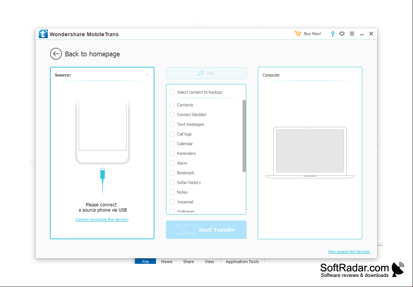Check the Safari history checkbox

click(x=172, y=183)
